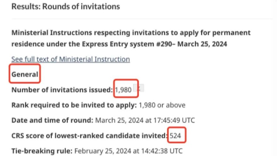
Task: Click the 'Date and time of round' label
Action: point(52,120)
